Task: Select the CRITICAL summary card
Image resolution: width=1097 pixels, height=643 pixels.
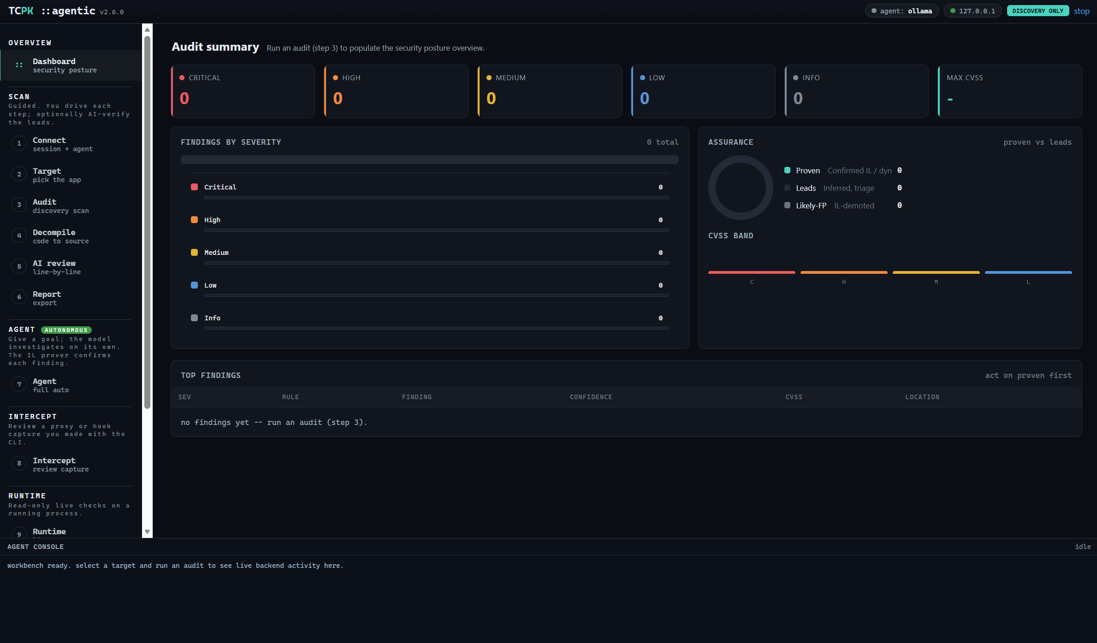Action: click(x=243, y=91)
